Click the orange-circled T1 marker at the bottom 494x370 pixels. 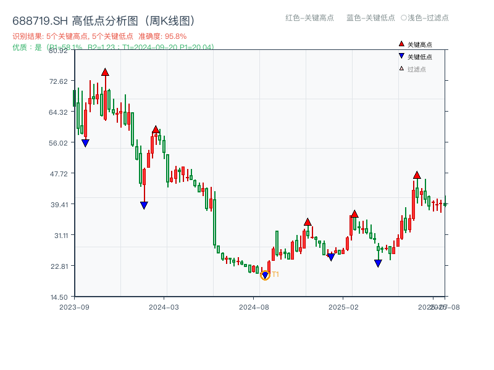[x=266, y=274]
